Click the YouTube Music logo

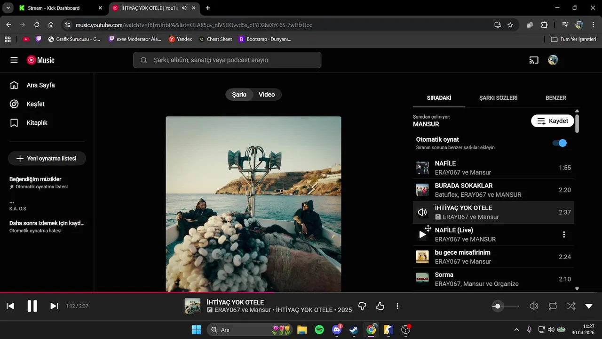tap(40, 60)
